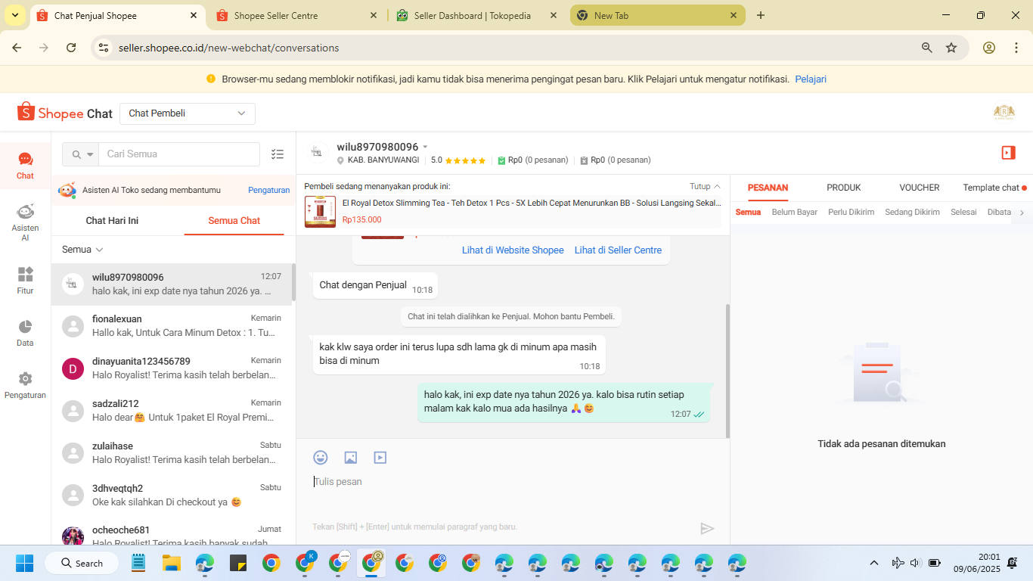The width and height of the screenshot is (1033, 581).
Task: Open Data section in left sidebar
Action: click(x=25, y=332)
